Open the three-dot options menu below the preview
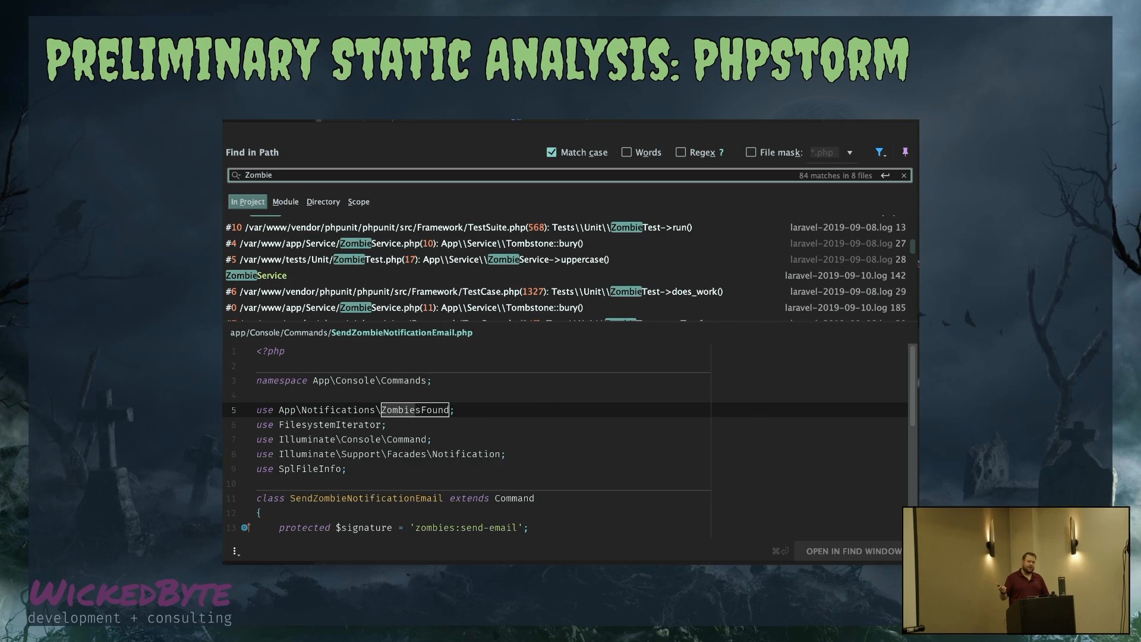The image size is (1141, 642). point(236,552)
